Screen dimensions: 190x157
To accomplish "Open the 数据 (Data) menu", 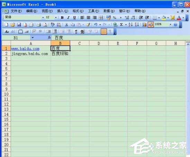I will pos(109,11).
